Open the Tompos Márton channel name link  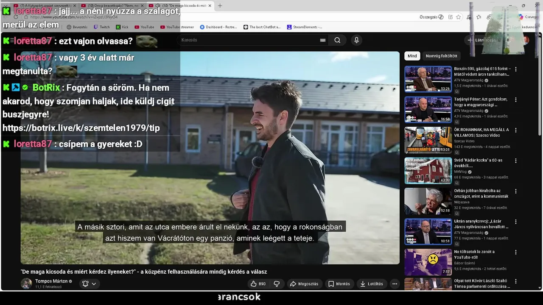click(51, 281)
